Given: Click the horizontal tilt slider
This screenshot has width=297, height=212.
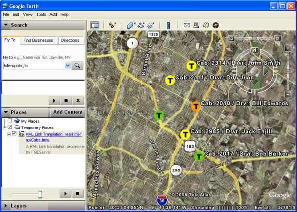Looking at the screenshot, I should pyautogui.click(x=254, y=38).
